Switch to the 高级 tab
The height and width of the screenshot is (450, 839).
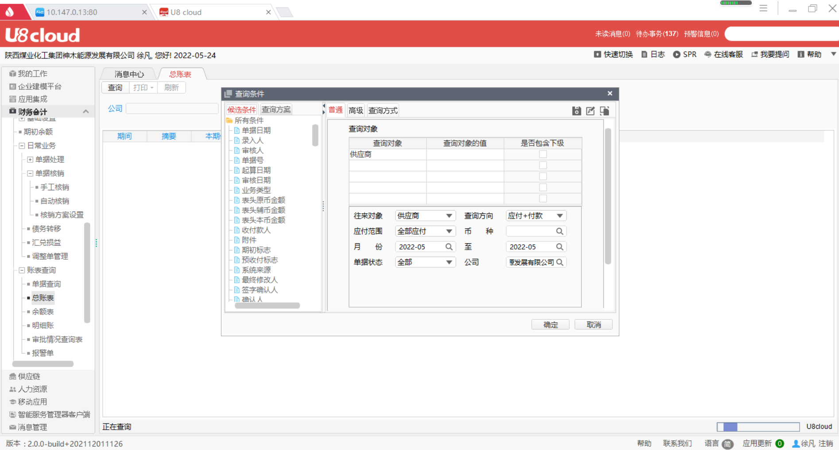(356, 110)
